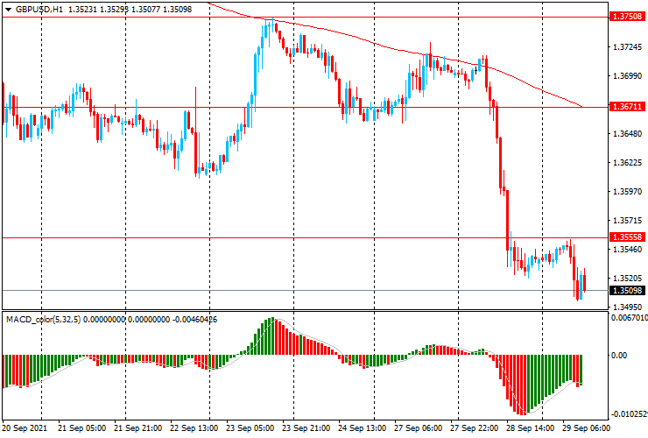Viewport: 648px width, 438px height.
Task: Click the 1.35975 value on price scale
Action: tap(627, 192)
